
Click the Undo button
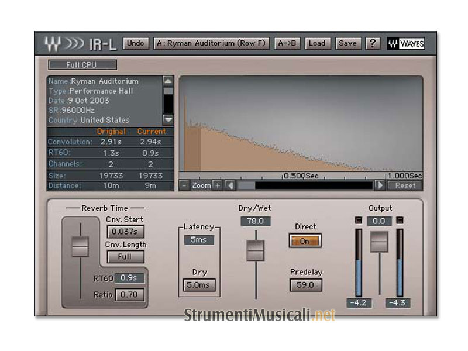coord(136,44)
